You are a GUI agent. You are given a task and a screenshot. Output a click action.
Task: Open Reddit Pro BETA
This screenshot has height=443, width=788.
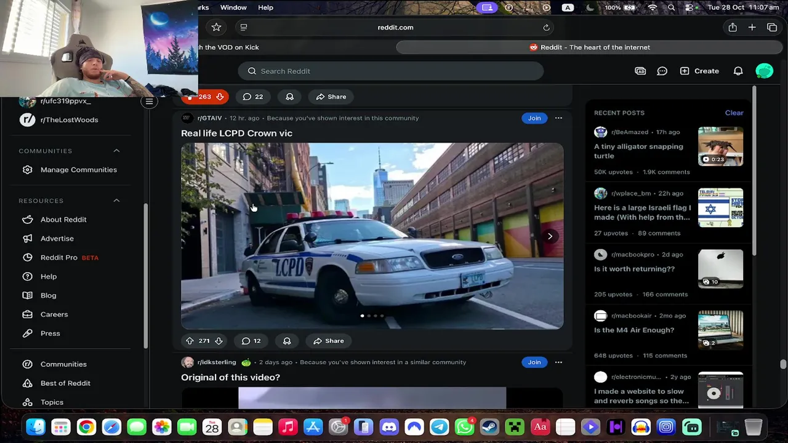pos(69,258)
